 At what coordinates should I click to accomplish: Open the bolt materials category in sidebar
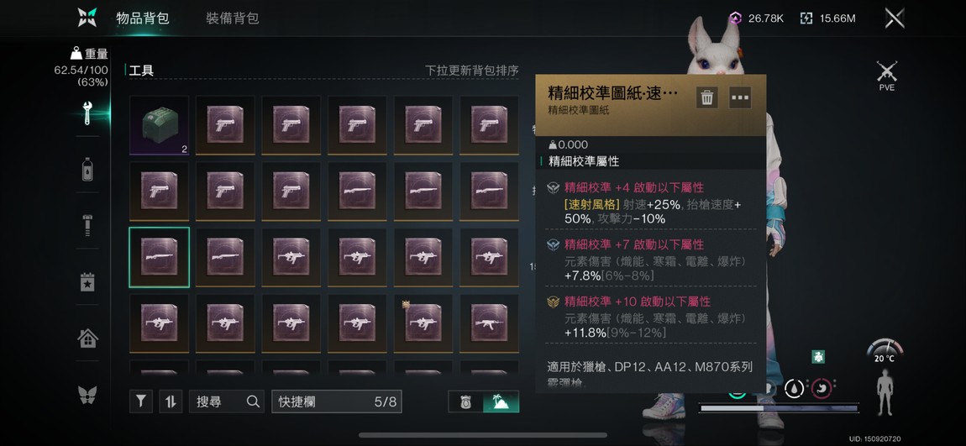pos(87,225)
